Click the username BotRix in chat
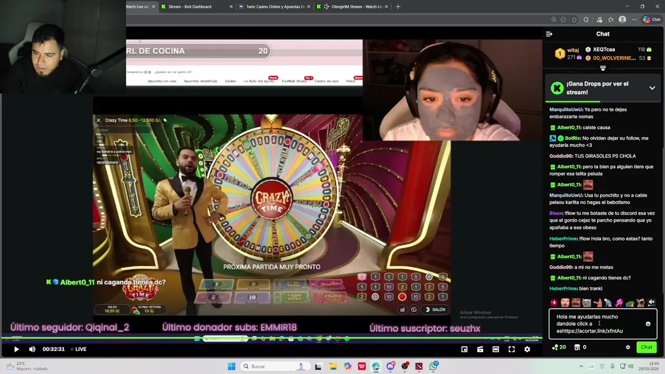 click(x=572, y=138)
